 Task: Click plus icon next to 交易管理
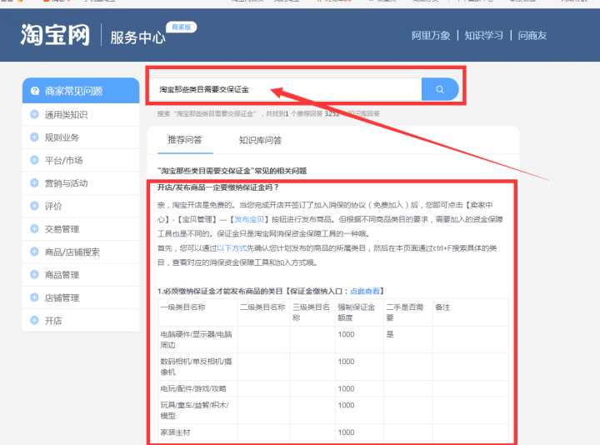[x=34, y=229]
